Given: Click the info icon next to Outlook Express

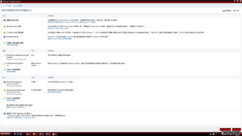Looking at the screenshot, I should pyautogui.click(x=5, y=37).
